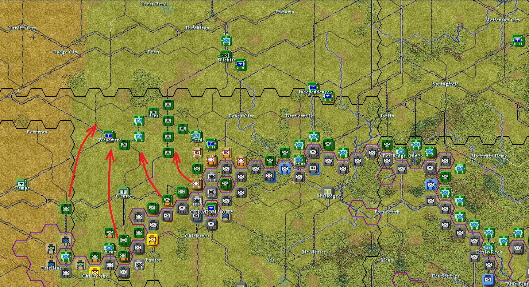Select the gray HQ 9-2 counter east of Tulsa

pos(313,168)
